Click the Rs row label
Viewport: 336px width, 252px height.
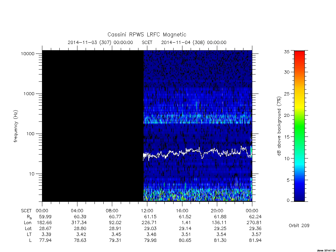29,217
